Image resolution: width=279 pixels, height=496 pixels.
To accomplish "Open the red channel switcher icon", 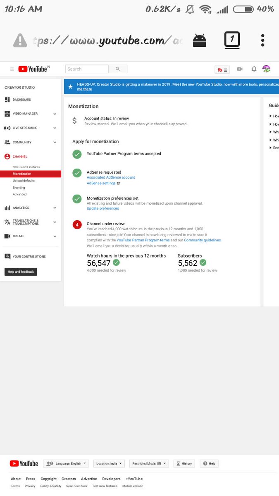I will (222, 69).
